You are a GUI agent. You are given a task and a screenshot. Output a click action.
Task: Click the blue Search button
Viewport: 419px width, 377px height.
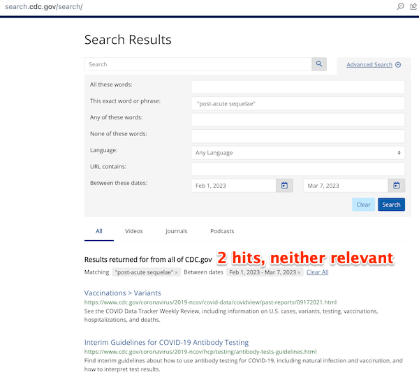pyautogui.click(x=391, y=205)
